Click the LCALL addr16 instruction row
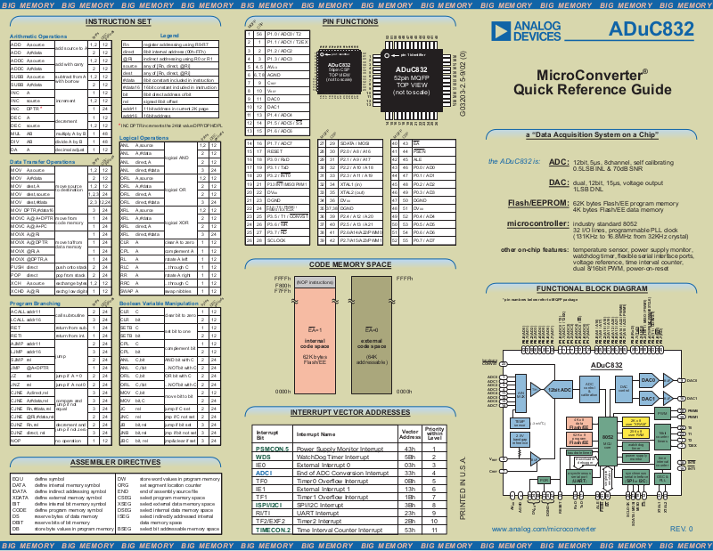713x551 pixels. coord(61,320)
